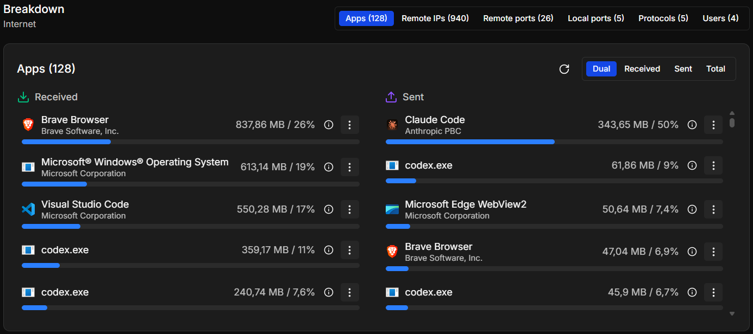
Task: Click the Visual Studio Code app name
Action: pyautogui.click(x=85, y=204)
